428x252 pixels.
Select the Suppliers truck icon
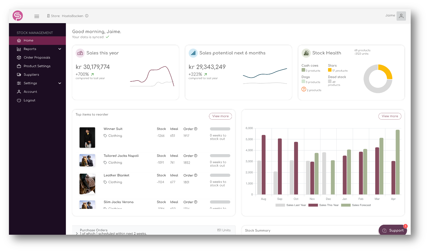[x=19, y=74]
